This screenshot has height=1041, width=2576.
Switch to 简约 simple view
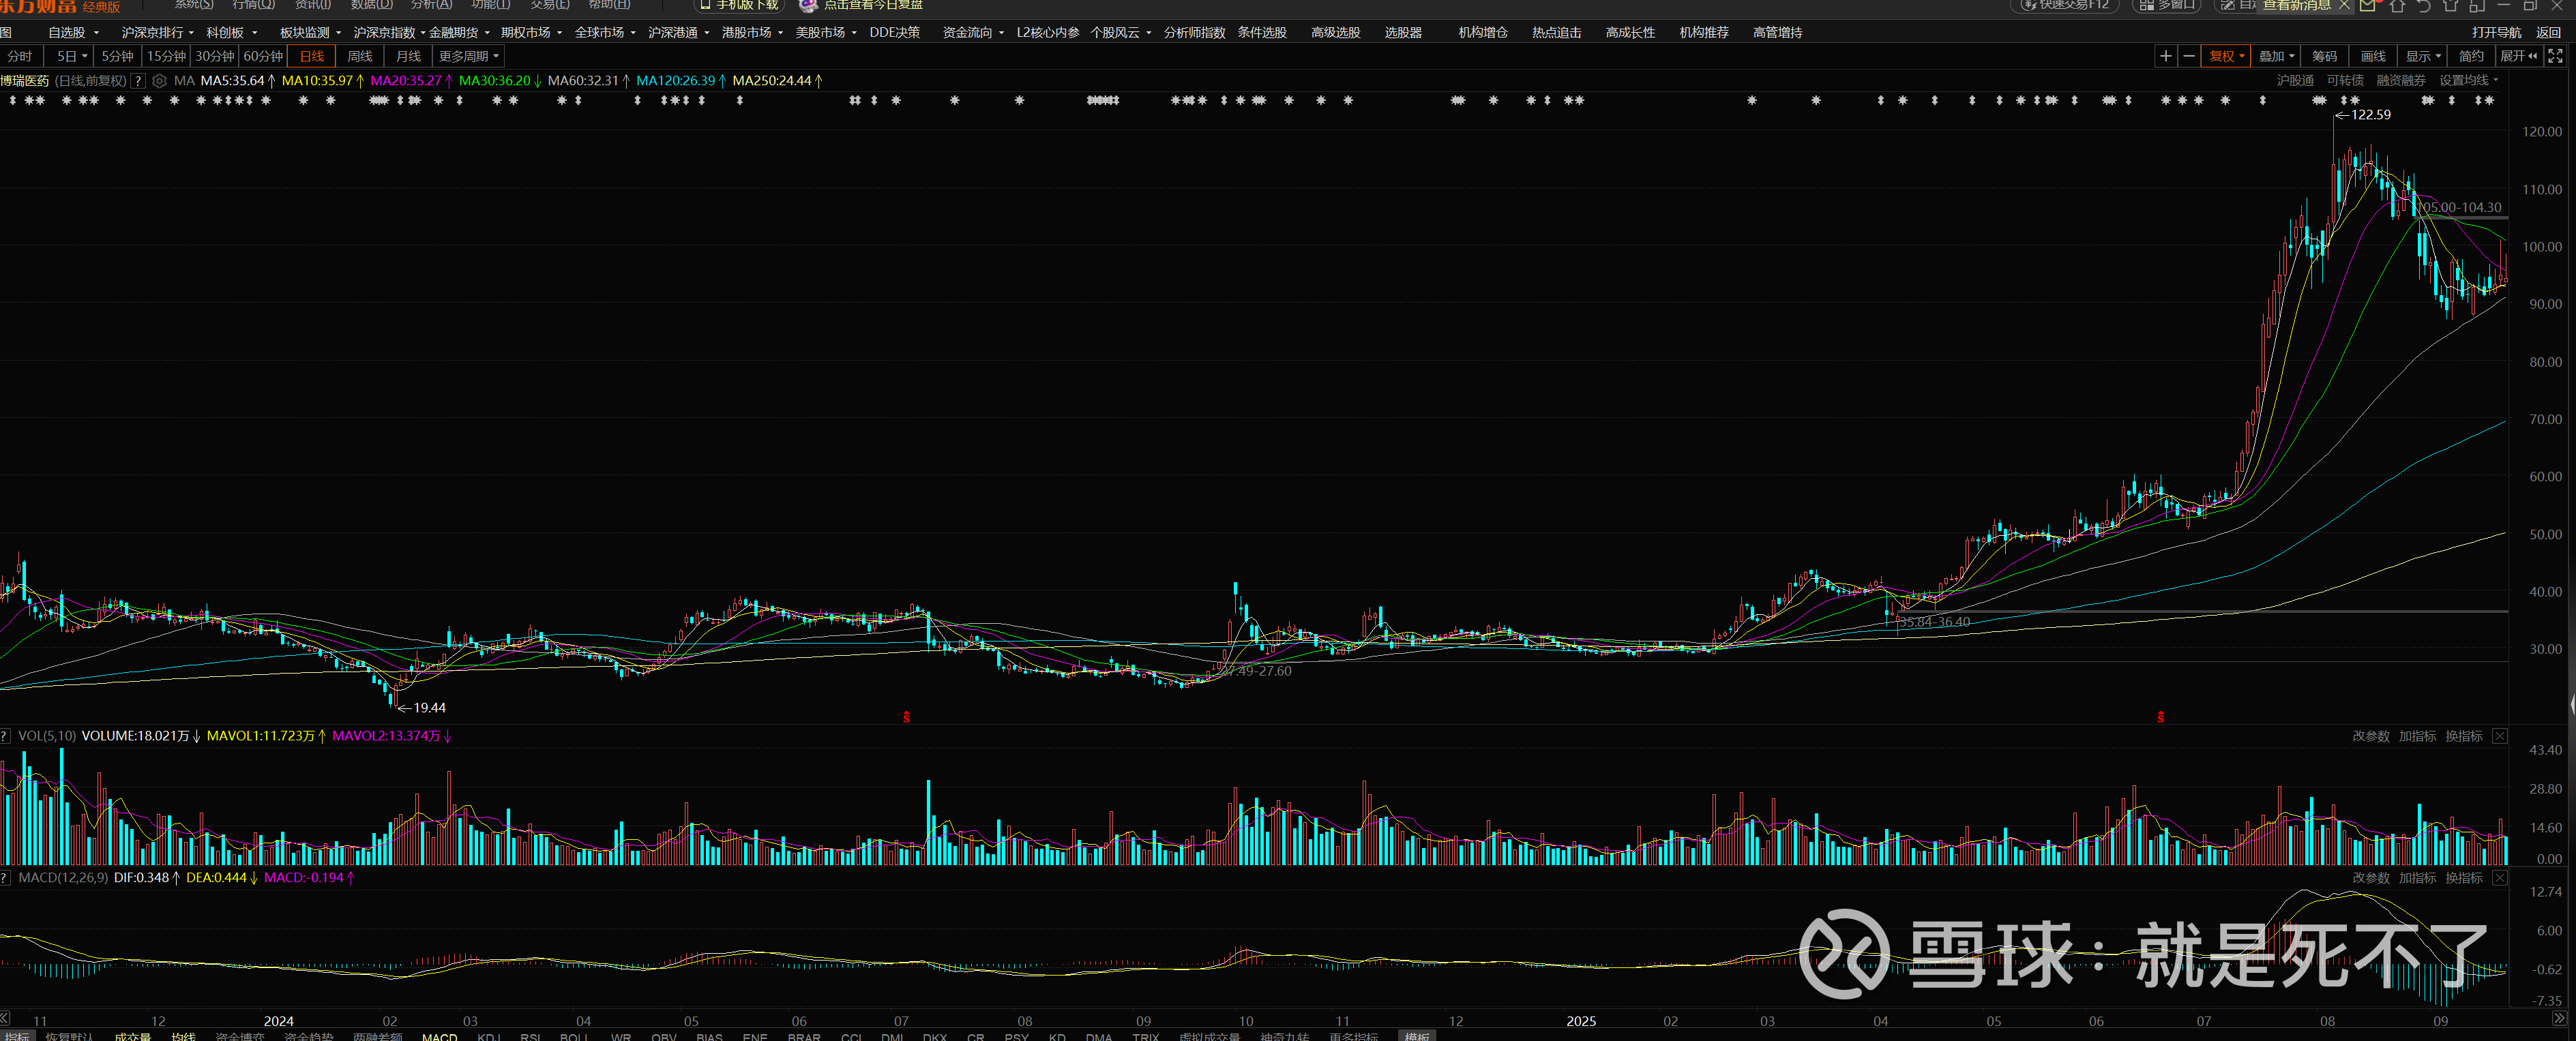click(2471, 56)
